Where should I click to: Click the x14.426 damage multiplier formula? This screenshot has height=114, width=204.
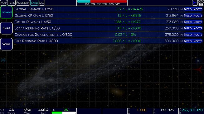[129, 9]
